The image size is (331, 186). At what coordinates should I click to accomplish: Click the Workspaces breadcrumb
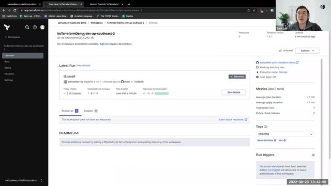97,23
